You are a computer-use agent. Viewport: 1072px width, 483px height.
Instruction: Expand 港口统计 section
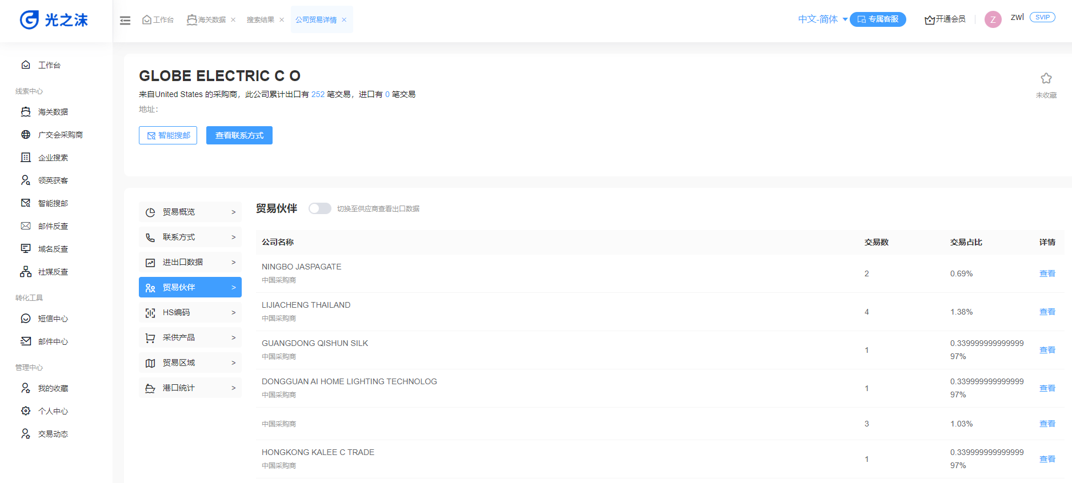click(190, 388)
